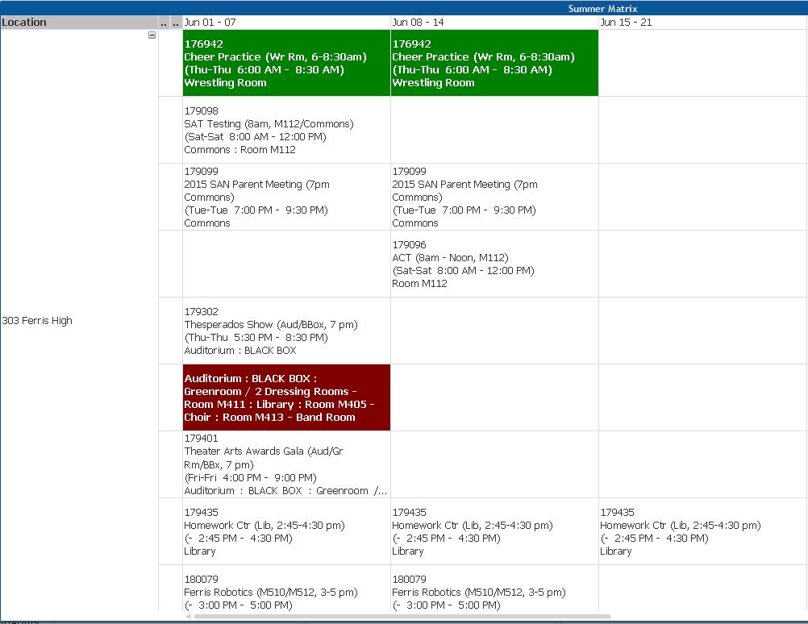This screenshot has width=808, height=624.
Task: Click the Summer Matrix title bar
Action: pos(404,8)
